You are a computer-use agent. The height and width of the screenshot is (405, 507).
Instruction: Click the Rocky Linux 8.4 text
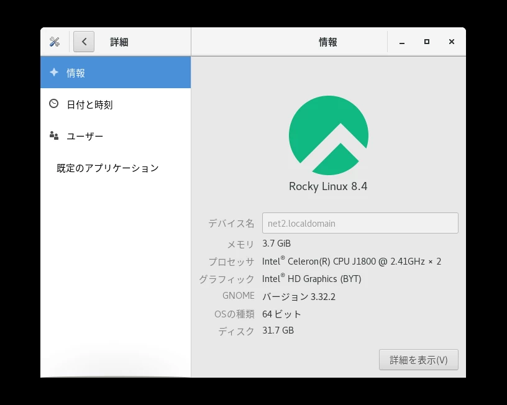328,186
